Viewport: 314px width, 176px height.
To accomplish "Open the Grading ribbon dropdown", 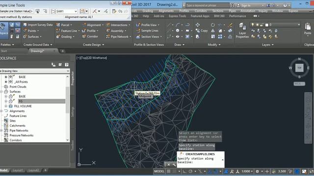I will (65, 37).
